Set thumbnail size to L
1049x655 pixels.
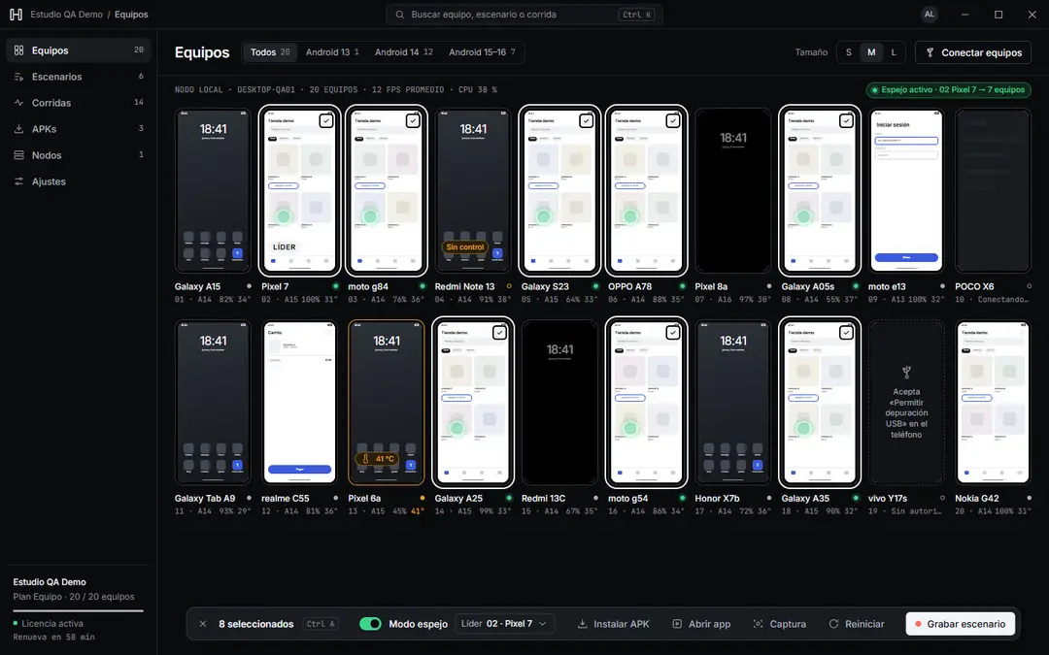(894, 52)
